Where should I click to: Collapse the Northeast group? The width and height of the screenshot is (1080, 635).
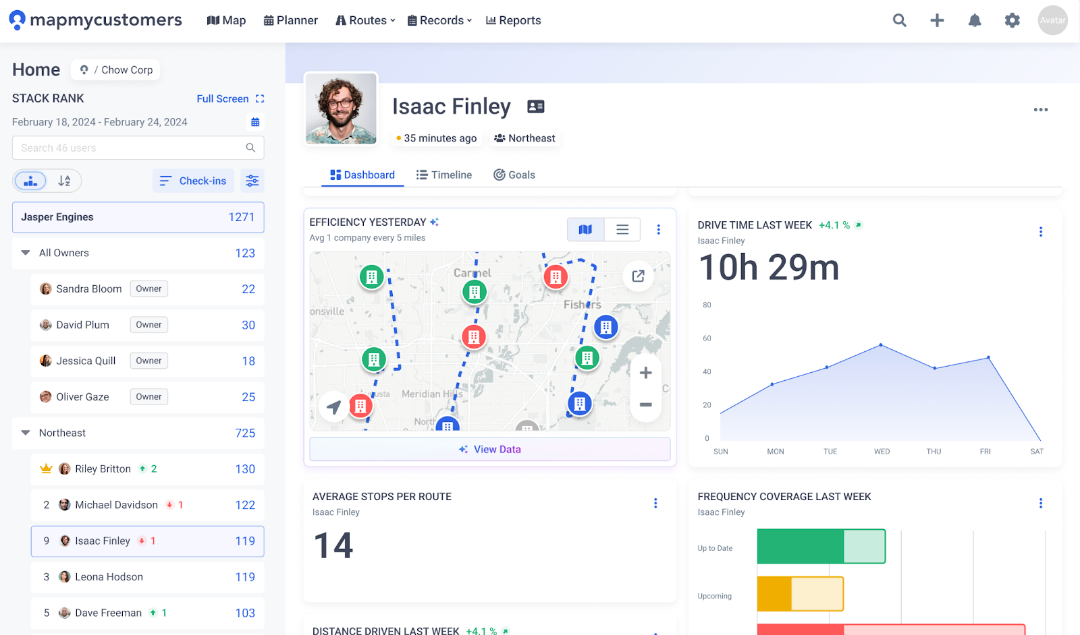[x=26, y=433]
